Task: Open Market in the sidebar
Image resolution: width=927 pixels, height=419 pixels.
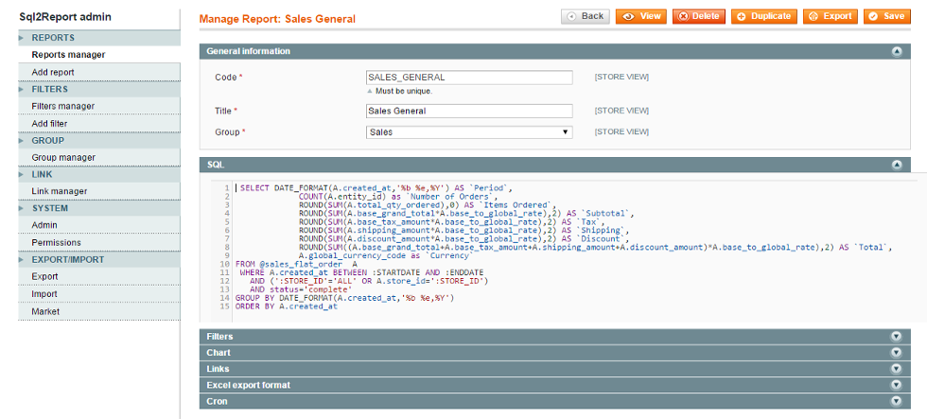Action: coord(45,311)
